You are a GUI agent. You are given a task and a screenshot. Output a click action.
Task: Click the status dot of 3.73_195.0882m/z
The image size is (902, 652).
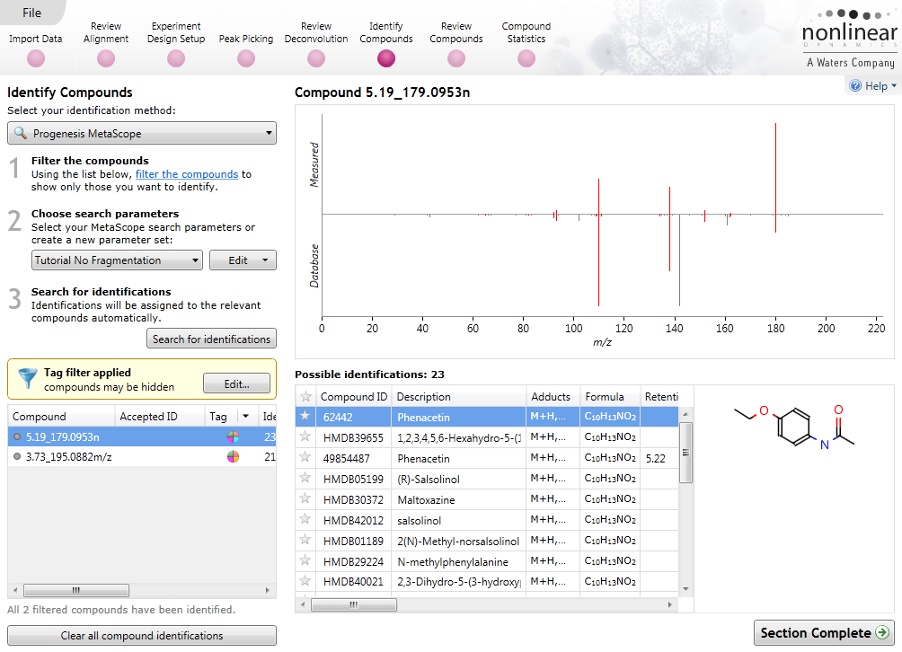click(x=17, y=457)
